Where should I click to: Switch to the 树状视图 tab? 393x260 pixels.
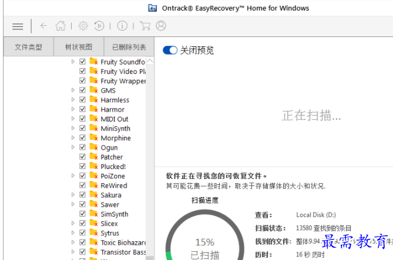pos(79,47)
